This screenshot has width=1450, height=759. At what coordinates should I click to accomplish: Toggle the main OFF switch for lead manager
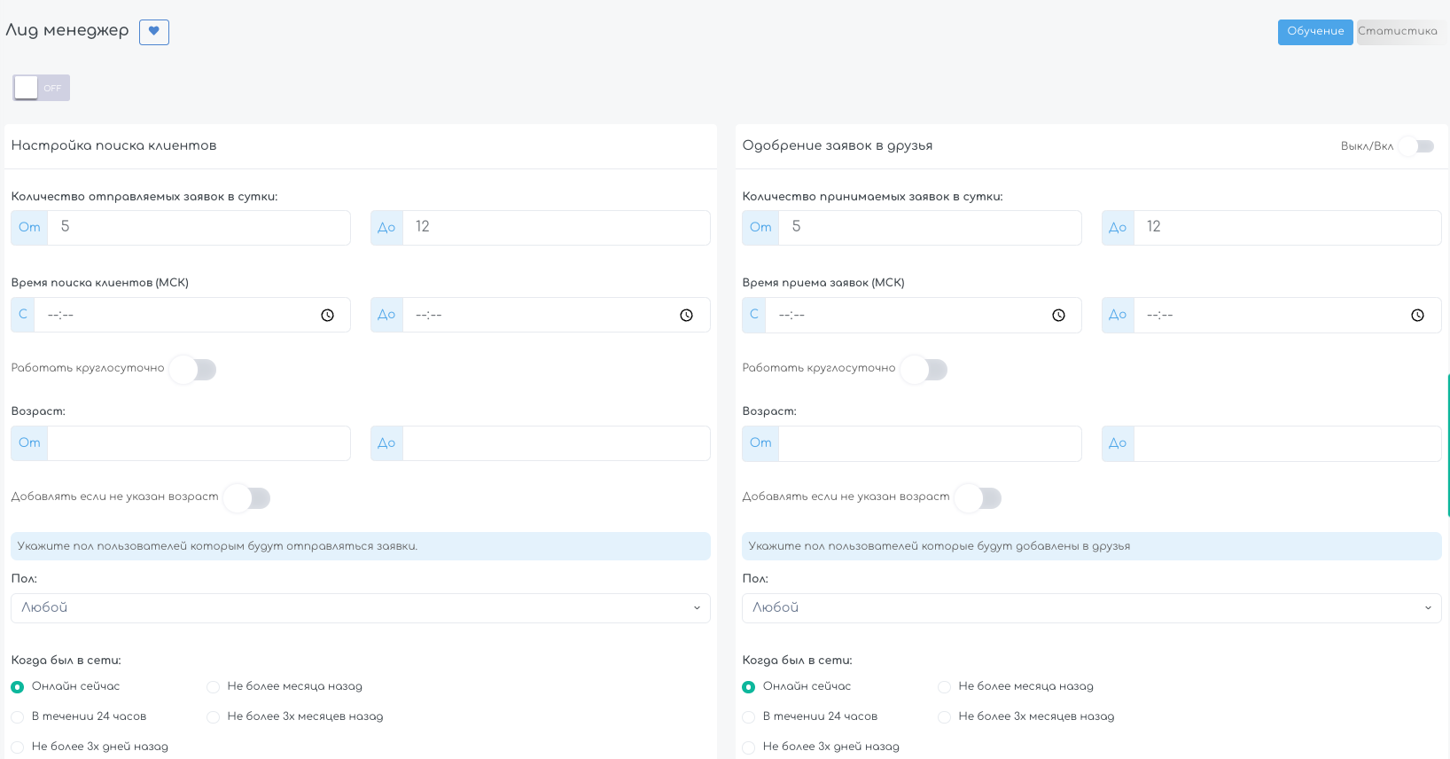click(42, 88)
